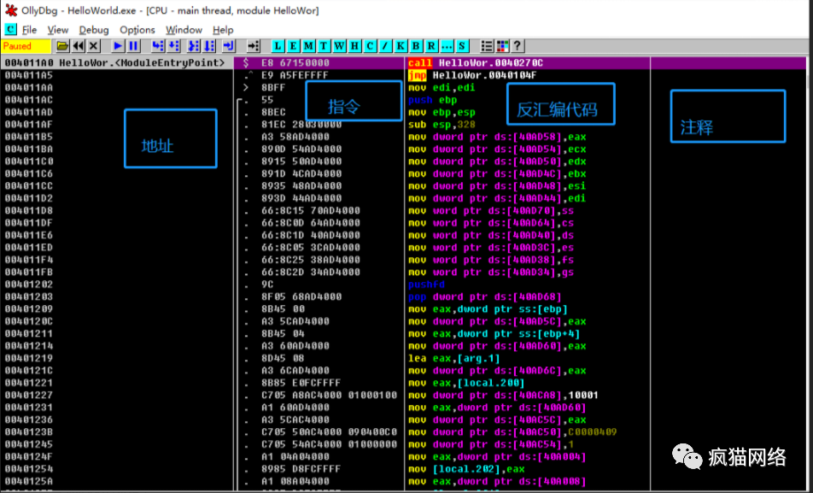
Task: Show the Log window with L button
Action: [278, 46]
